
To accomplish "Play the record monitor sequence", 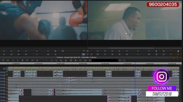I will [138, 51].
